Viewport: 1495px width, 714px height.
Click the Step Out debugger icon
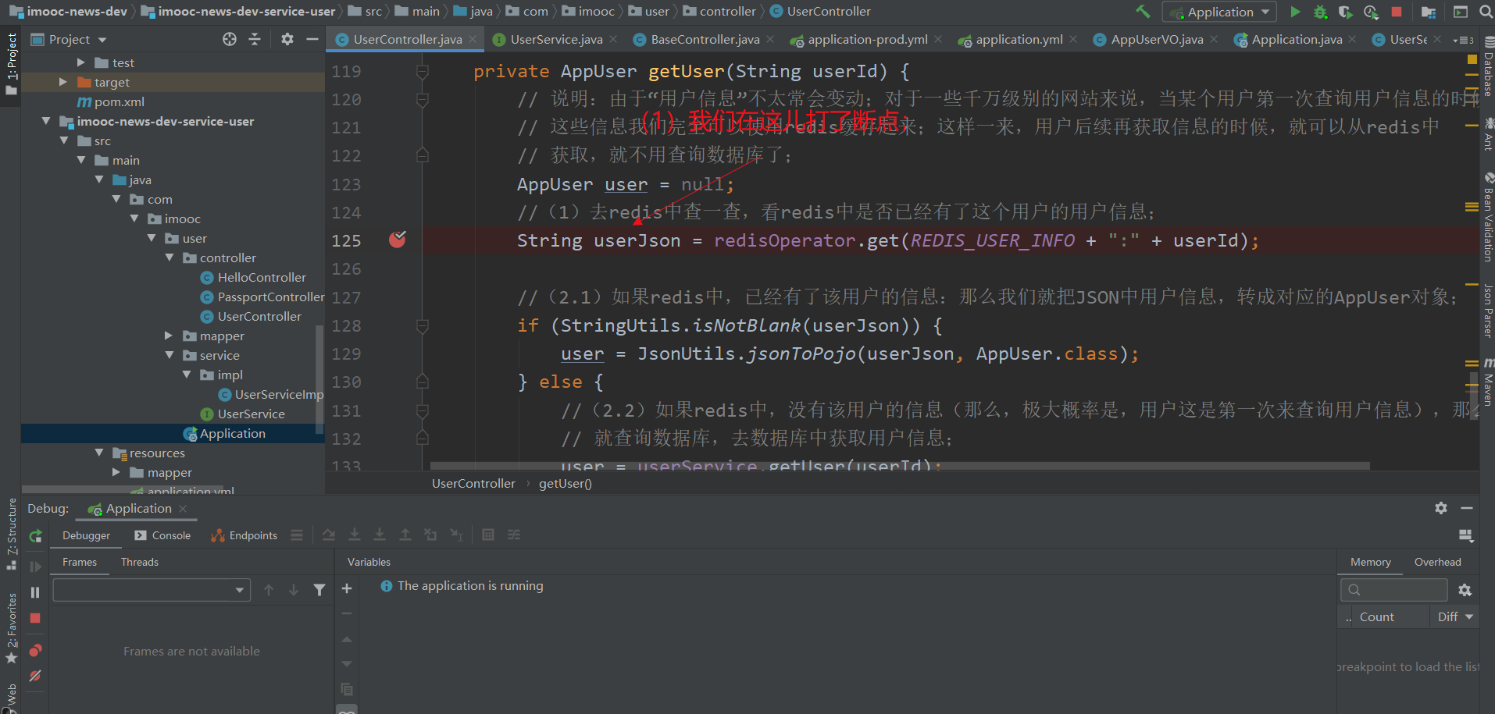click(405, 535)
